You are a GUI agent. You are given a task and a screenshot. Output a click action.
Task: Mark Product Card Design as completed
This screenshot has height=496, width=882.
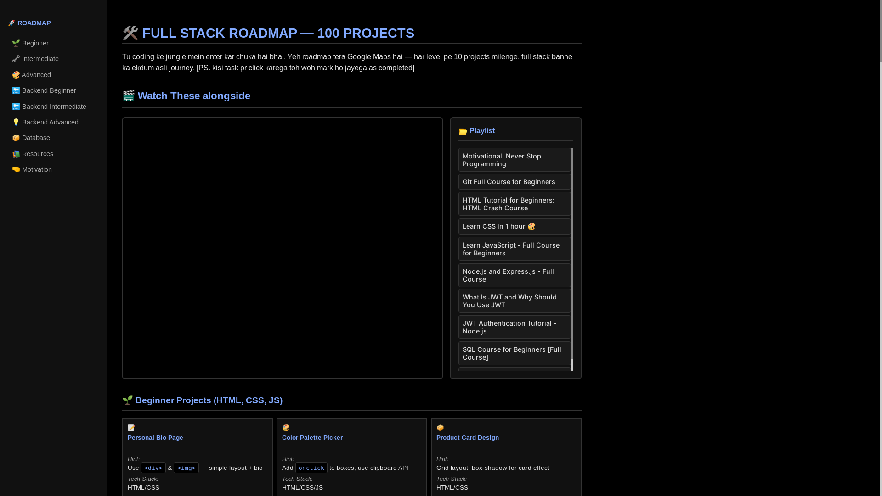(x=506, y=457)
